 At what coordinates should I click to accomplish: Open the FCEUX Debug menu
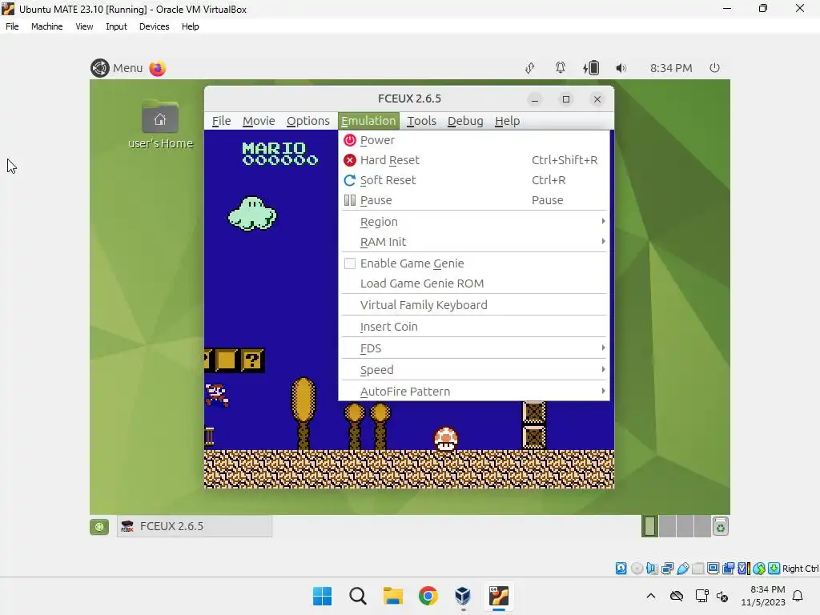coord(465,121)
